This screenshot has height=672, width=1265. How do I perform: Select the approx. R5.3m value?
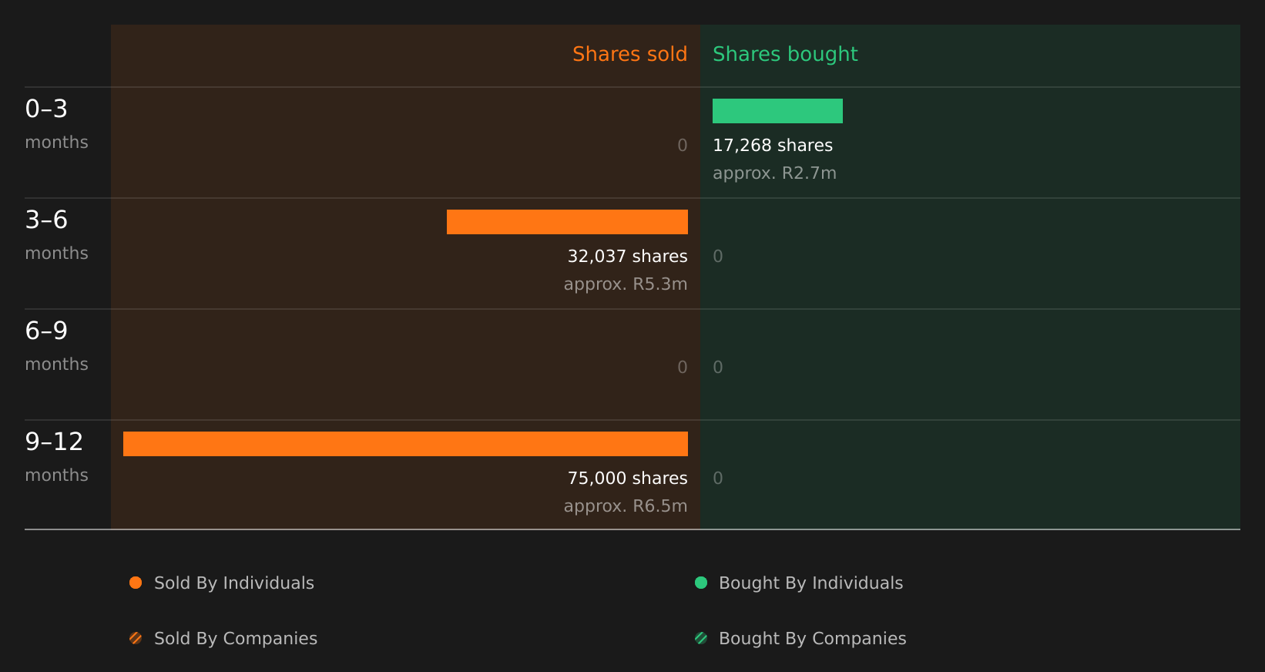626,284
